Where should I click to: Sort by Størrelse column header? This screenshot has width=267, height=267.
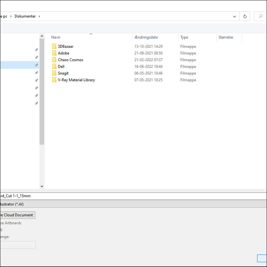tap(226, 37)
